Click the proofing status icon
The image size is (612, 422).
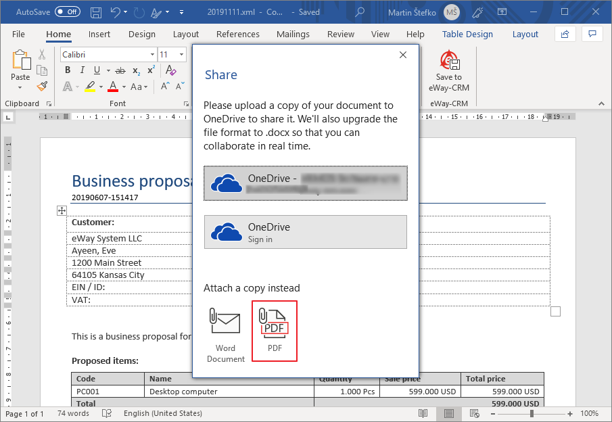tap(107, 413)
